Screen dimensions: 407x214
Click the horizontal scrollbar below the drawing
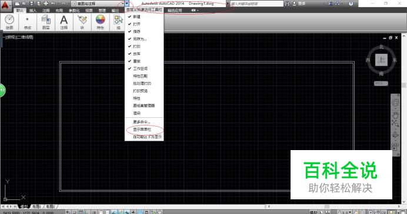tap(333, 206)
